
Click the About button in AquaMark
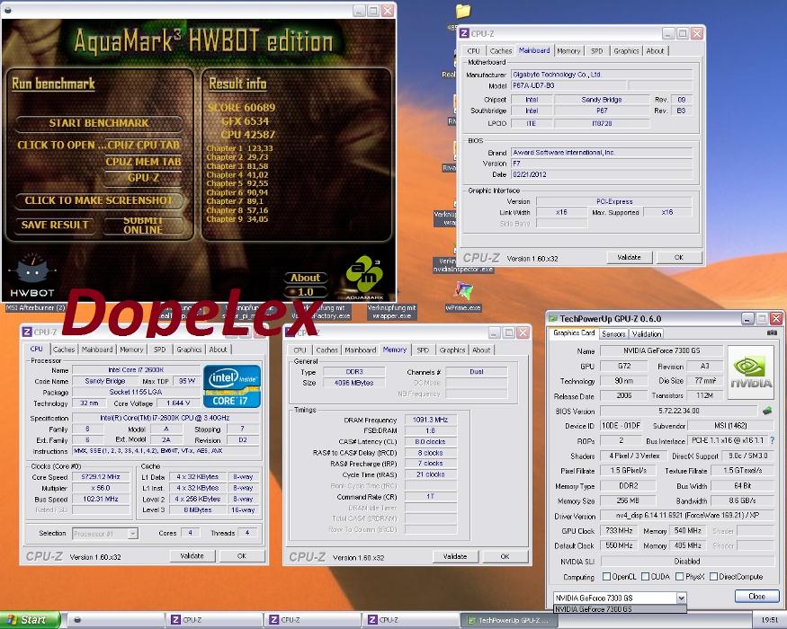[305, 278]
